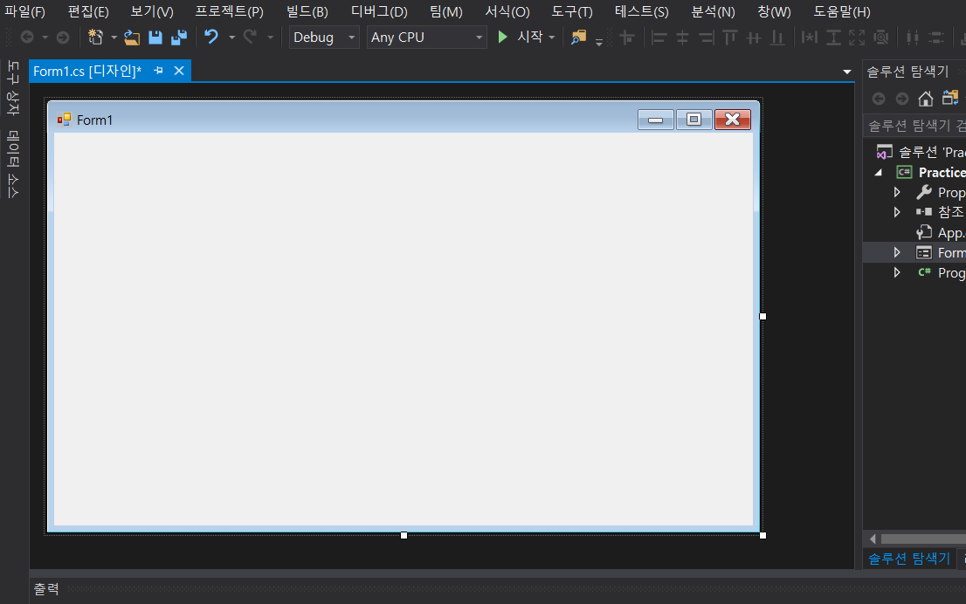966x604 pixels.
Task: Click the Open File folder icon
Action: tap(131, 38)
